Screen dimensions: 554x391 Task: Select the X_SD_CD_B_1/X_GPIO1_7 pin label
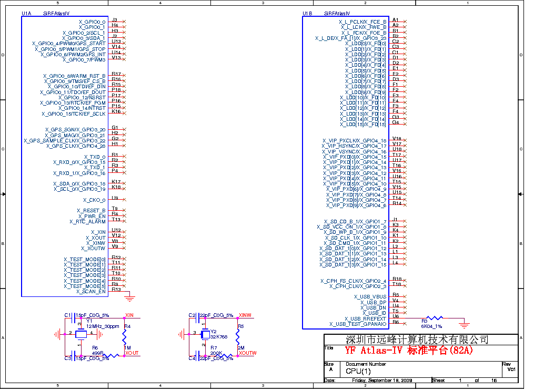click(355, 222)
